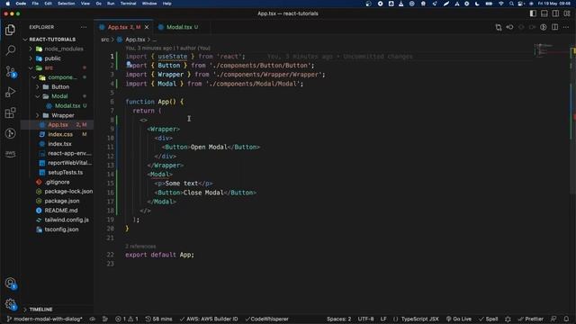Viewport: 576px width, 324px height.
Task: Click the open changes icon in editor toolbar
Action: click(499, 27)
